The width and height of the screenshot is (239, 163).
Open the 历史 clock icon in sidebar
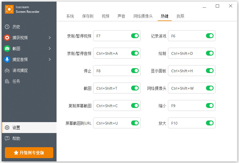click(6, 27)
